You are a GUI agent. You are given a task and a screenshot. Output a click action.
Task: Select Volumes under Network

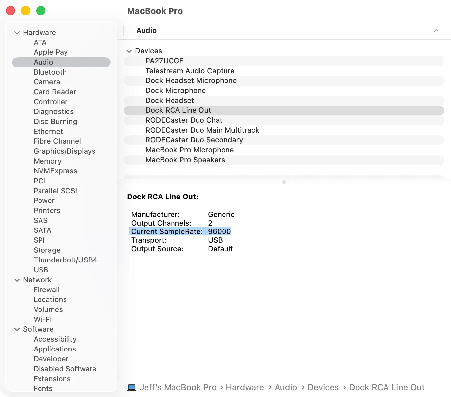pos(48,310)
